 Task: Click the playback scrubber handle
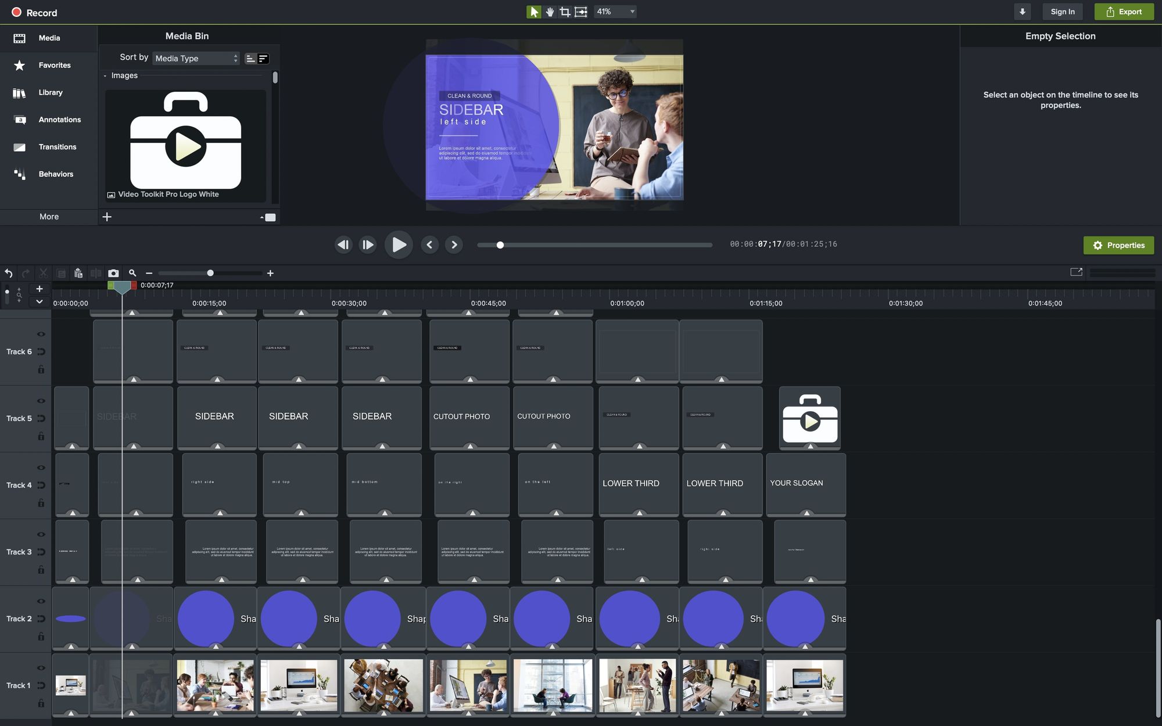[500, 245]
